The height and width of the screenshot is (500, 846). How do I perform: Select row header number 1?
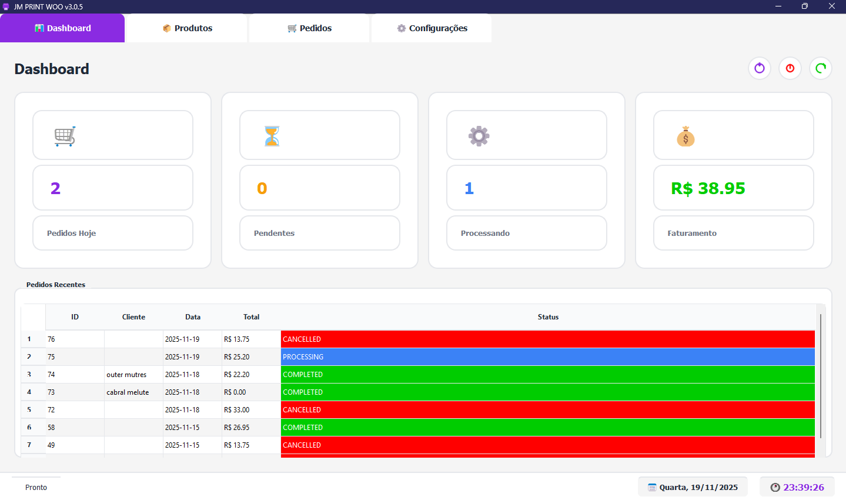click(x=34, y=339)
